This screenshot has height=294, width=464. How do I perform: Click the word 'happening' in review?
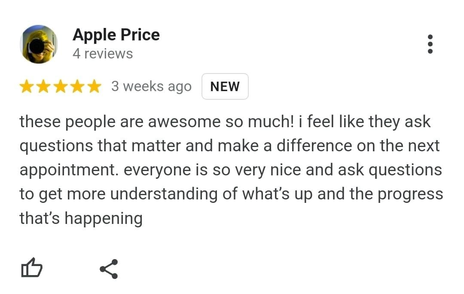click(103, 219)
